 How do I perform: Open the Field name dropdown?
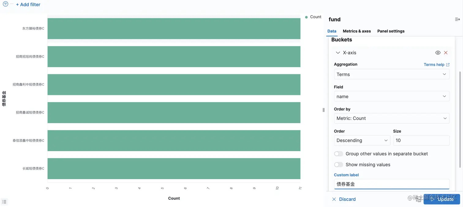coord(392,96)
